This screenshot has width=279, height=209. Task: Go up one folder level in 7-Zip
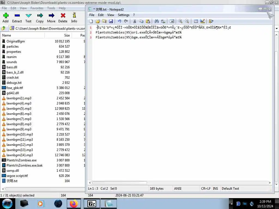point(4,28)
